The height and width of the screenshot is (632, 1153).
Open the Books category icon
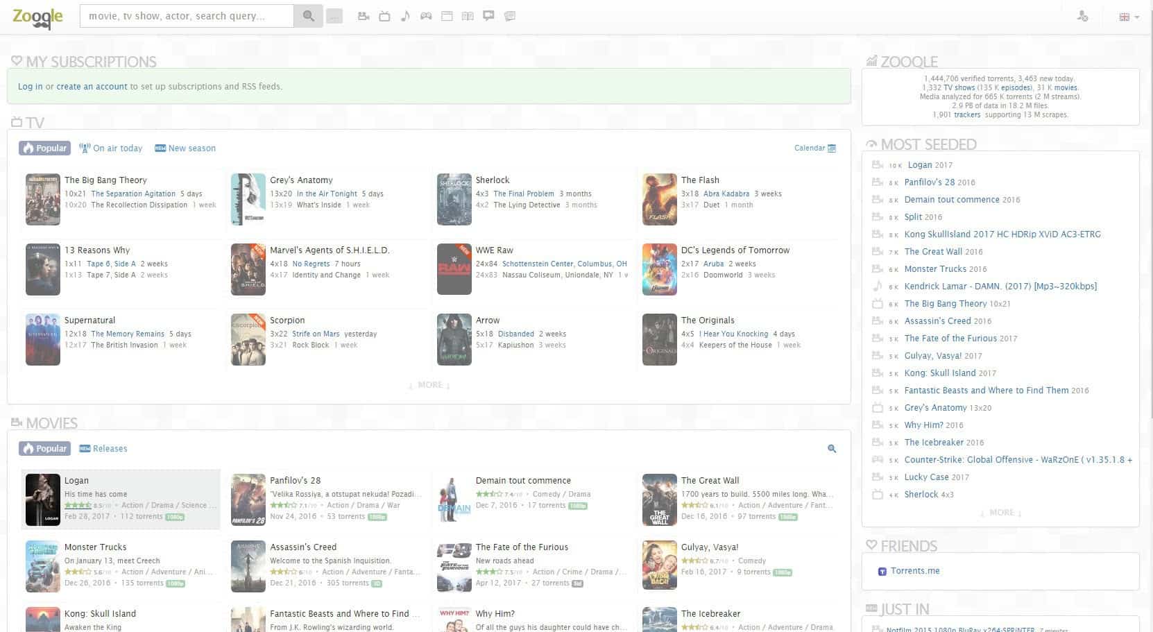[x=468, y=16]
